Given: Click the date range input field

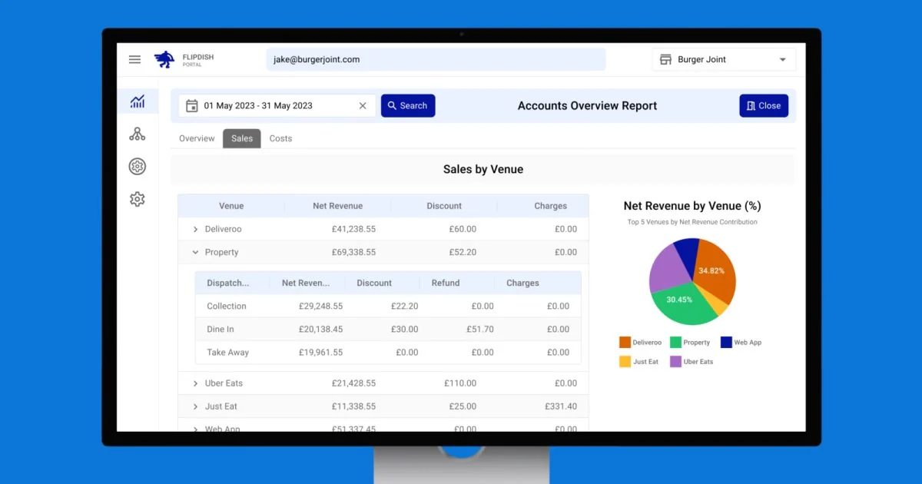Looking at the screenshot, I should coord(277,106).
